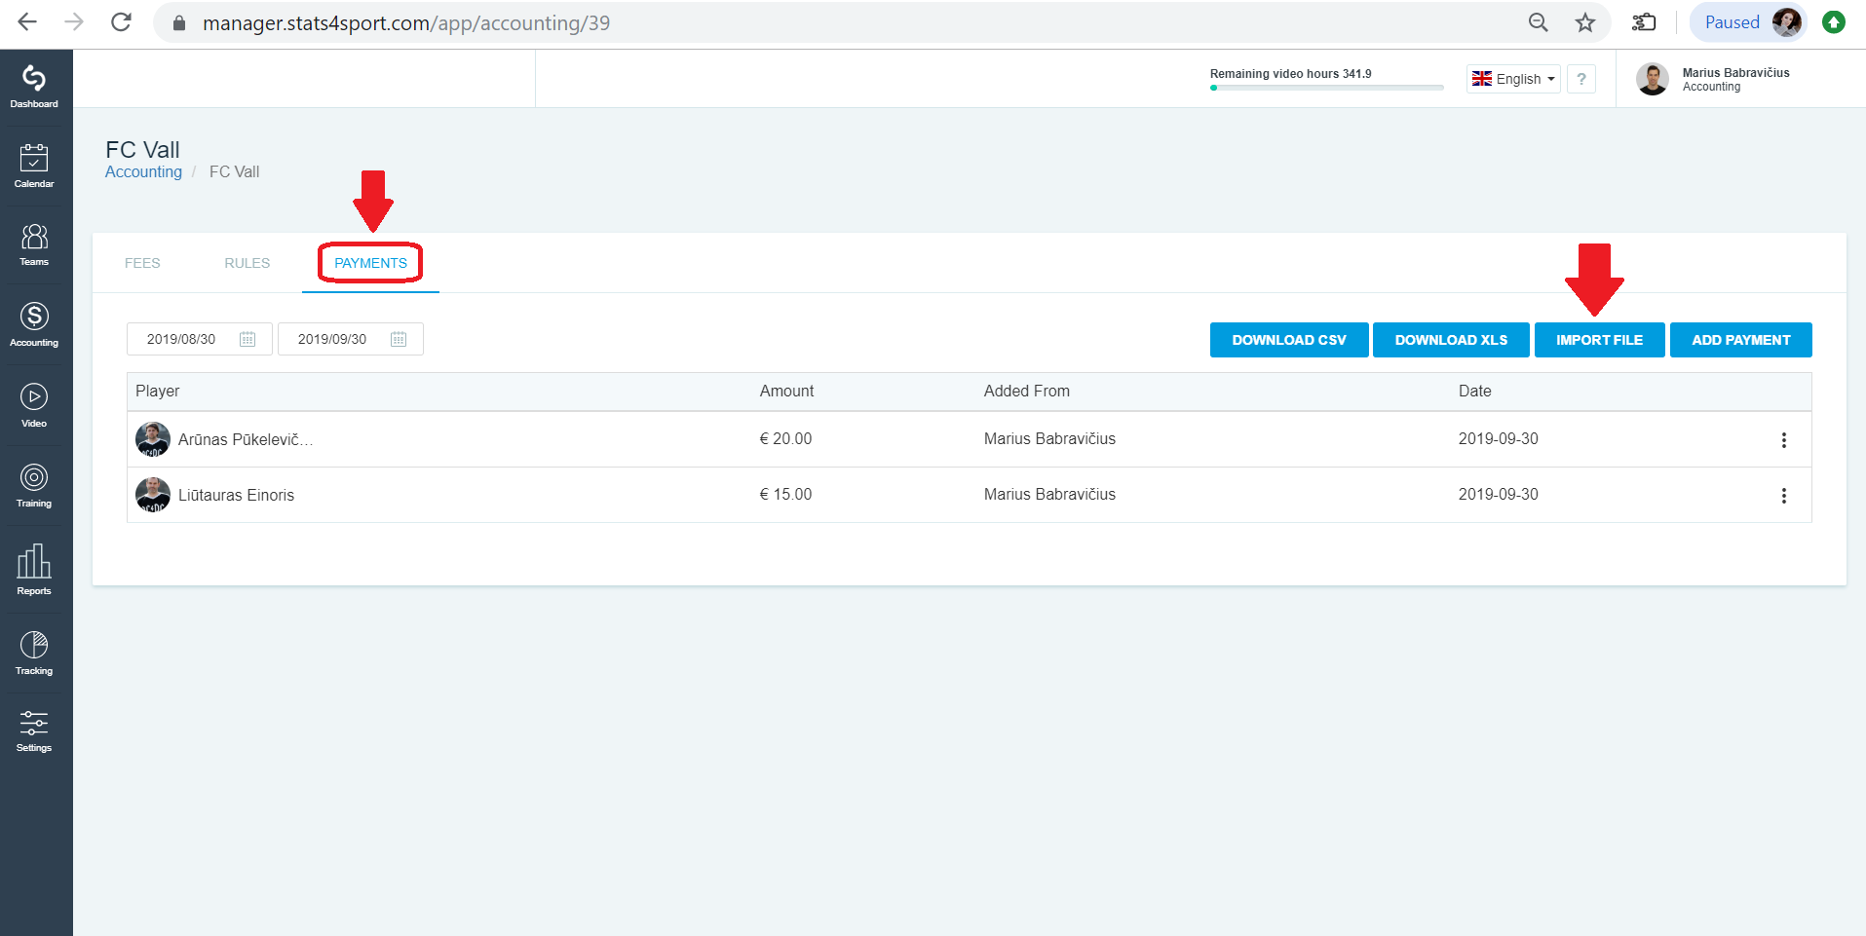Screen dimensions: 1866x936
Task: Click the Date column header
Action: pyautogui.click(x=1474, y=391)
